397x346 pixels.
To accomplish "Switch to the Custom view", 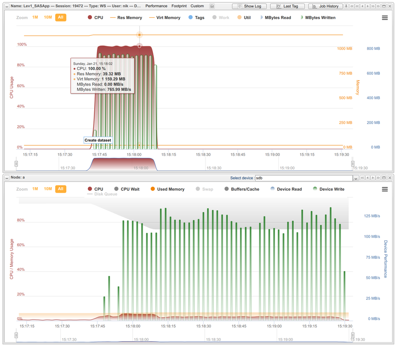I will (197, 6).
